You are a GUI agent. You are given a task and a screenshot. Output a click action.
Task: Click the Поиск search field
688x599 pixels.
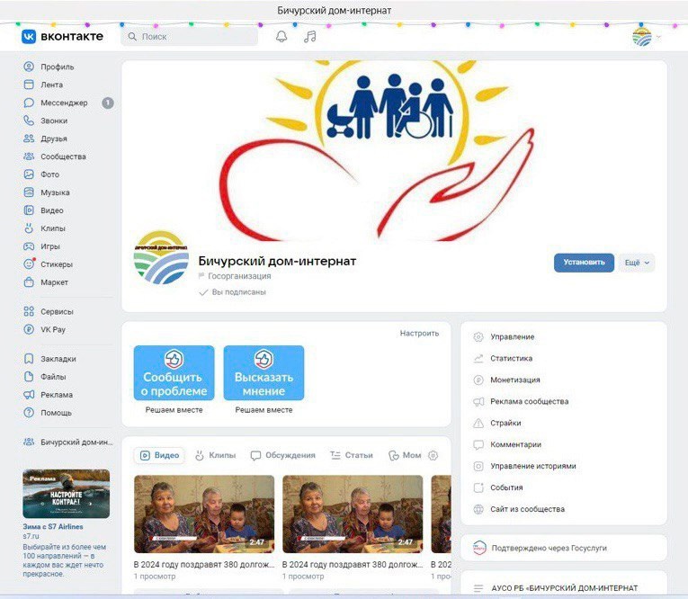189,37
